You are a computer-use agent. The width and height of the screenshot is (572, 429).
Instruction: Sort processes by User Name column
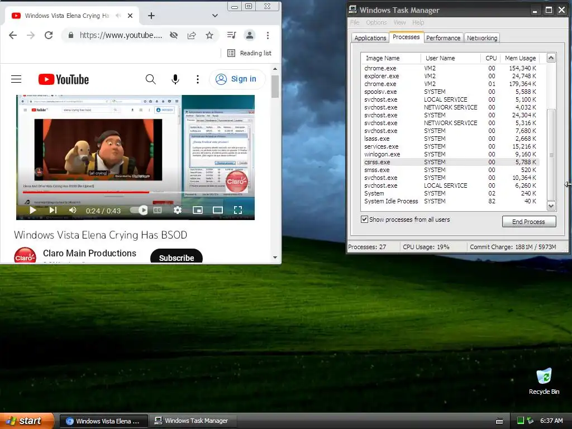pos(451,58)
